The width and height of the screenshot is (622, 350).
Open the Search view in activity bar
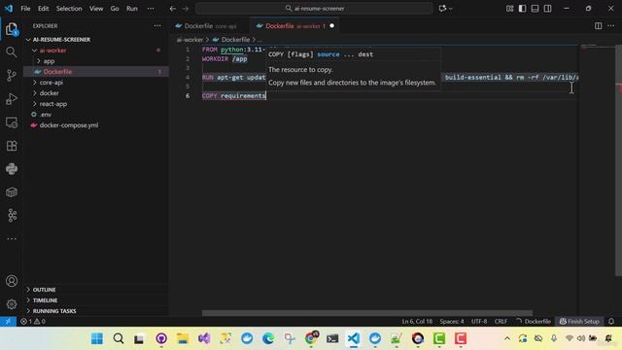(12, 52)
